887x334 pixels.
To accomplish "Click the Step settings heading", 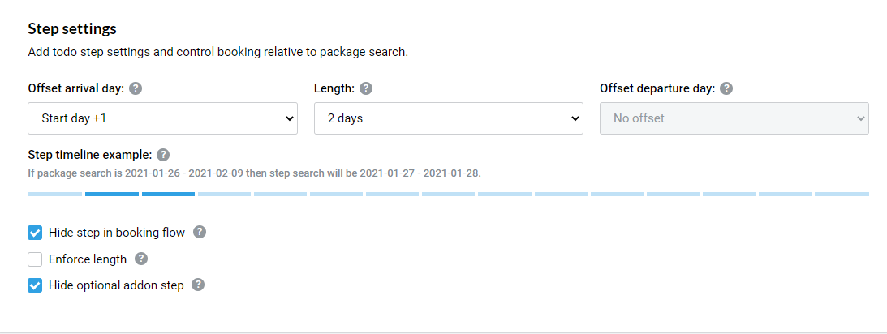I will click(72, 29).
